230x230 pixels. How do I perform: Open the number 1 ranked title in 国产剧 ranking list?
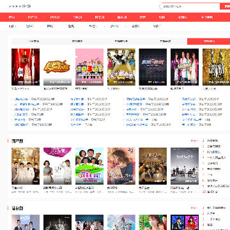(212, 141)
